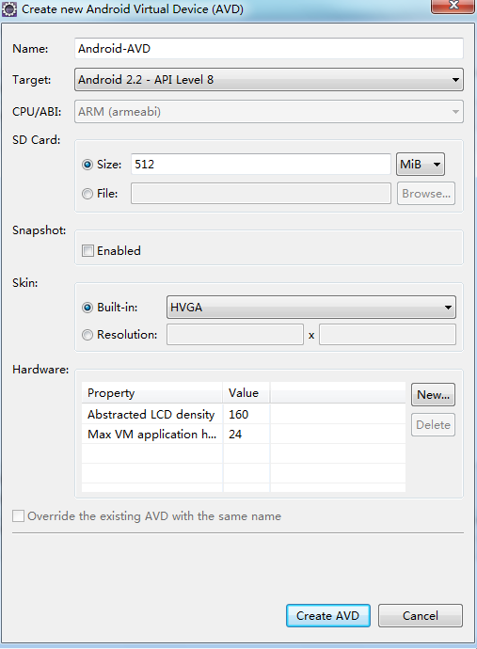Viewport: 477px width, 649px height.
Task: Click the Value column header
Action: [246, 393]
